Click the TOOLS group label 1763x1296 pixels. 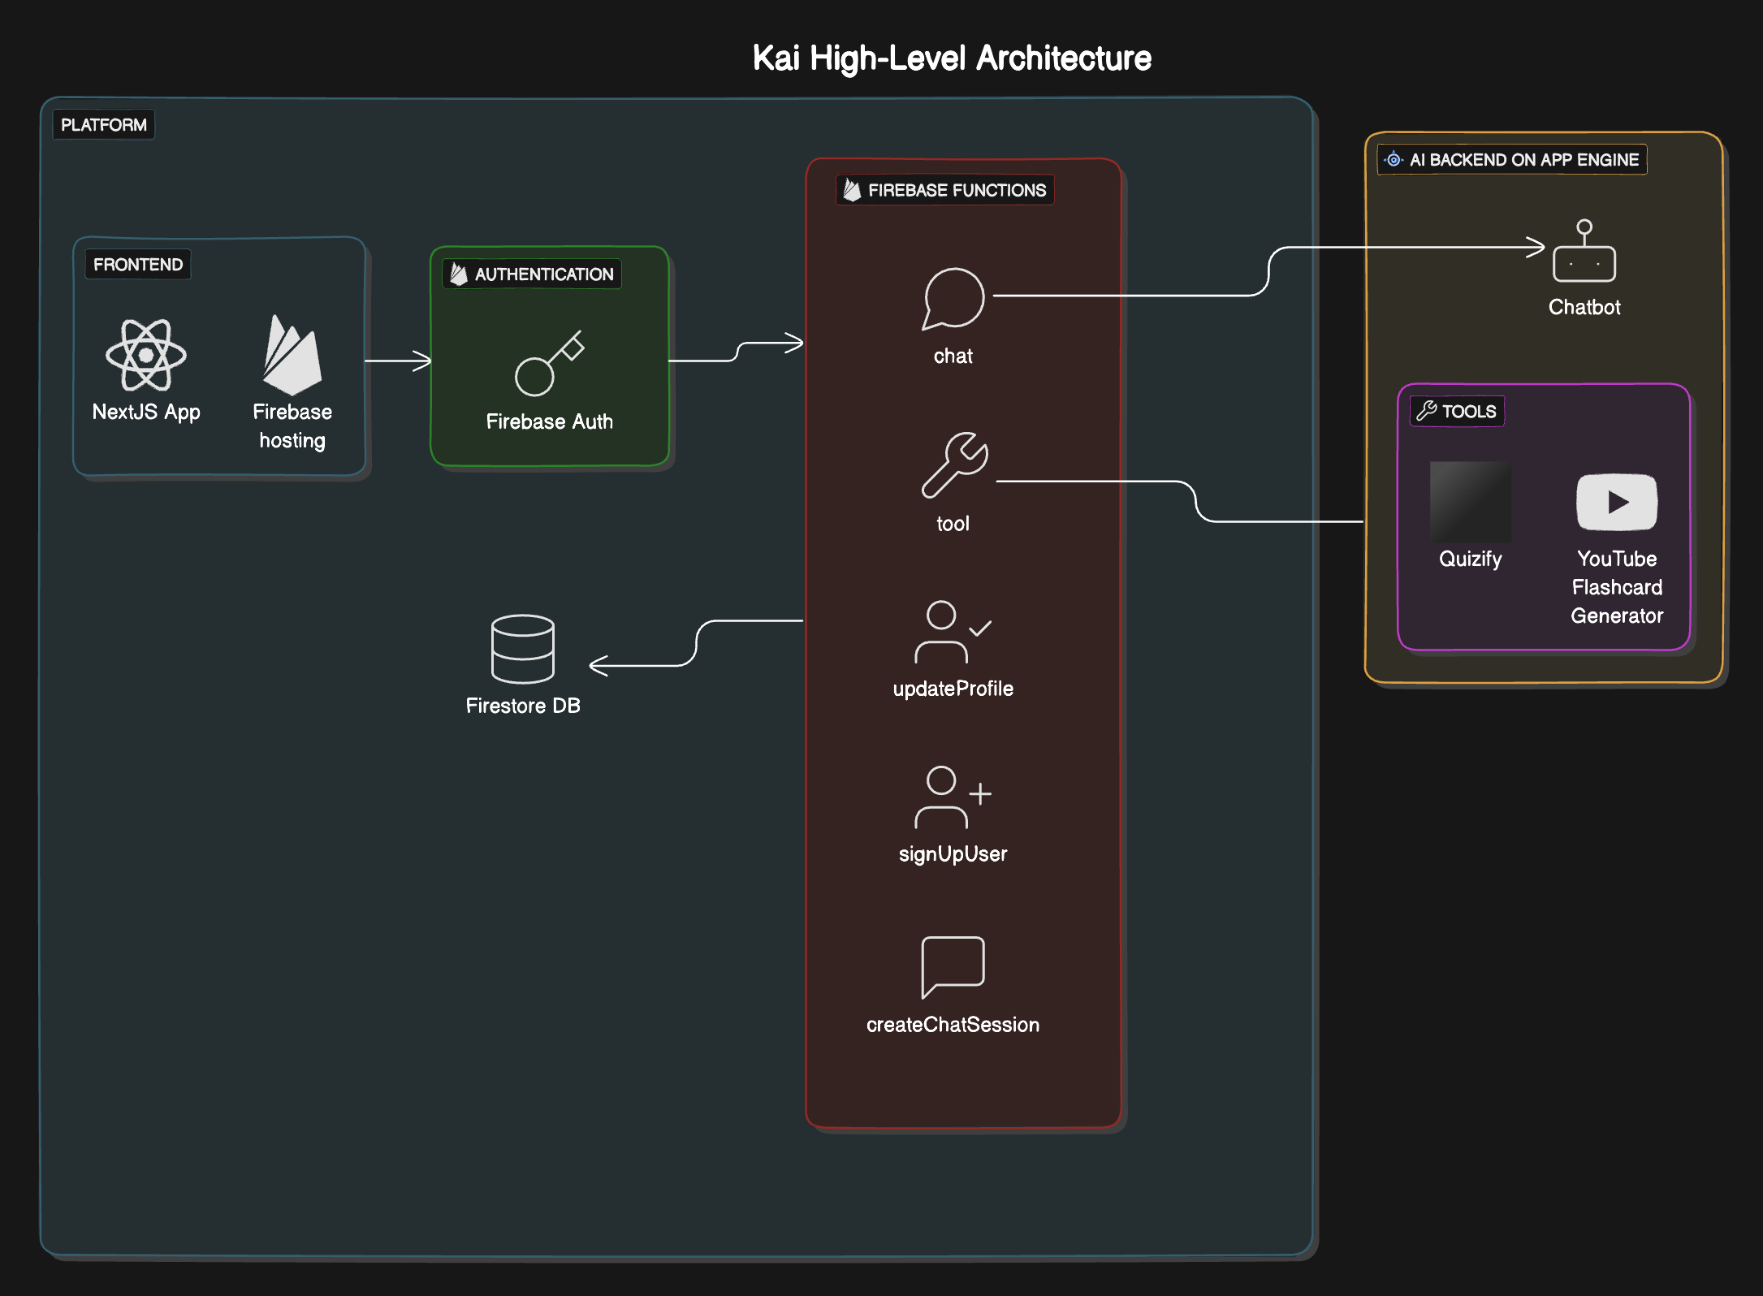(1458, 411)
